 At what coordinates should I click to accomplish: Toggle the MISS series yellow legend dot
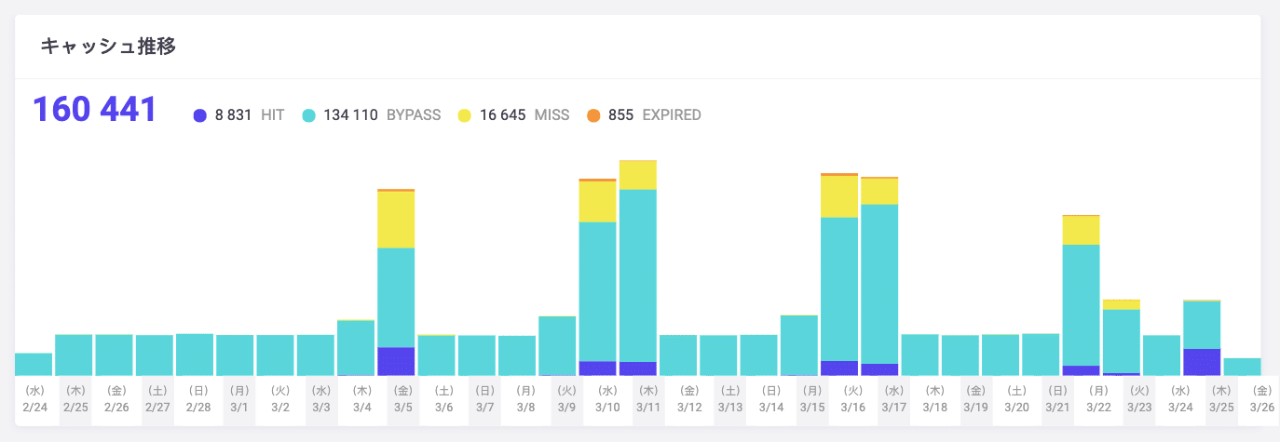pyautogui.click(x=465, y=115)
